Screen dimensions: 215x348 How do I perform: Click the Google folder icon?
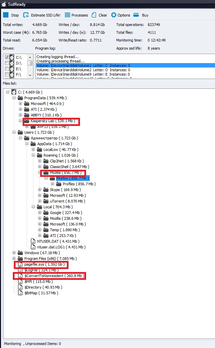(x=46, y=213)
